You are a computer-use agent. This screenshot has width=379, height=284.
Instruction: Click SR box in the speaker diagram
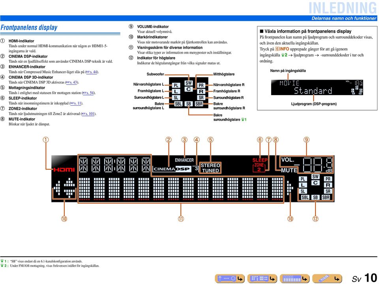click(201, 97)
